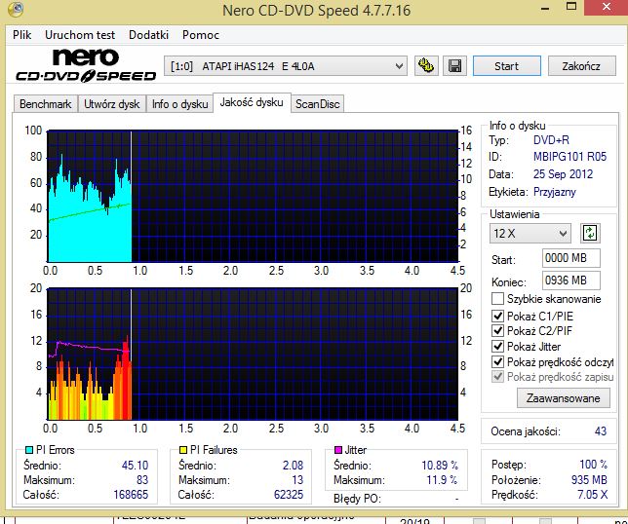Switch to the ScanDisc tab
The height and width of the screenshot is (524, 628).
(317, 104)
